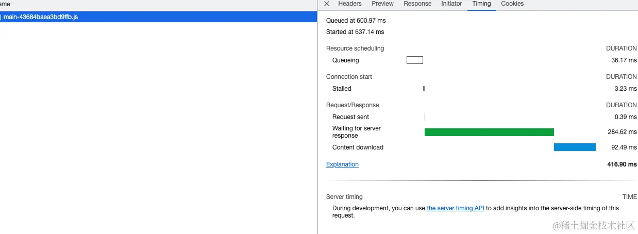638x234 pixels.
Task: Click the Server timing heading
Action: (x=344, y=197)
